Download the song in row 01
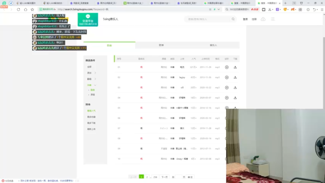This screenshot has height=183, width=325. [235, 67]
